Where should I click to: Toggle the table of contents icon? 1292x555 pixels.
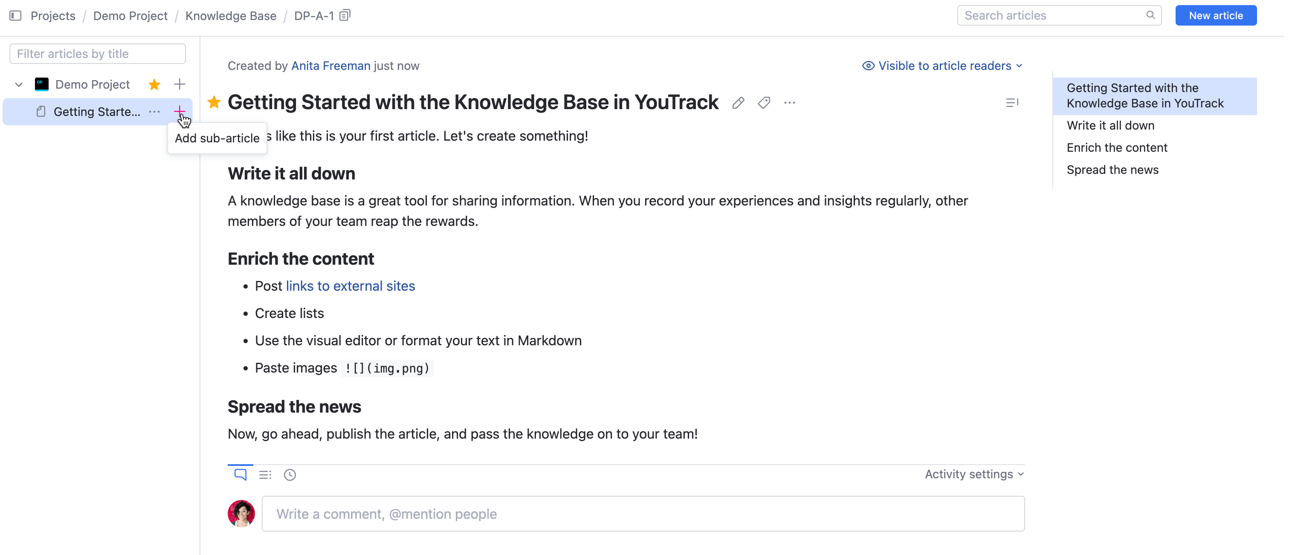click(1011, 103)
